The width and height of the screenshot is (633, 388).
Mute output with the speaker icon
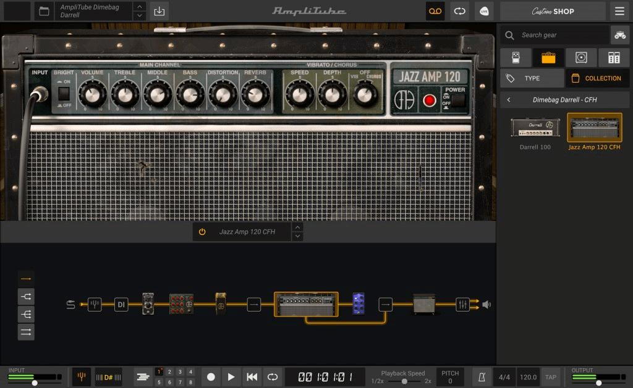(x=487, y=305)
